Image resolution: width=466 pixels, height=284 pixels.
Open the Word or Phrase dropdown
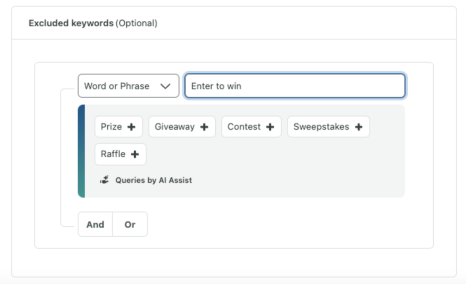(x=128, y=86)
